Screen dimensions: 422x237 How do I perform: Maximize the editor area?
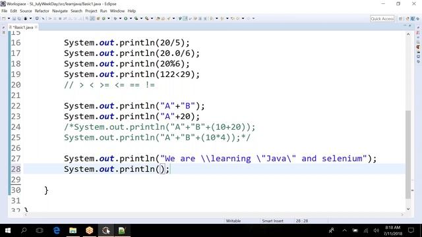(410, 25)
